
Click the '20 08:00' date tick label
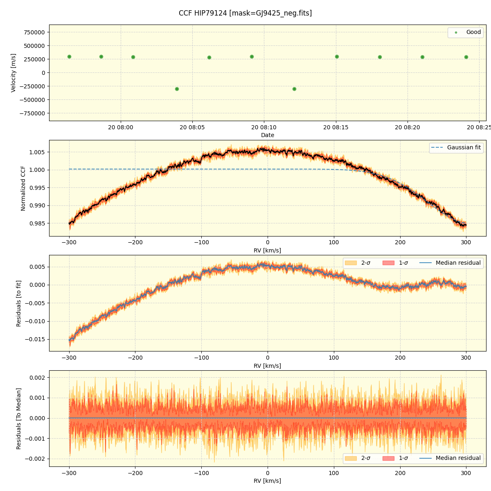(x=121, y=128)
